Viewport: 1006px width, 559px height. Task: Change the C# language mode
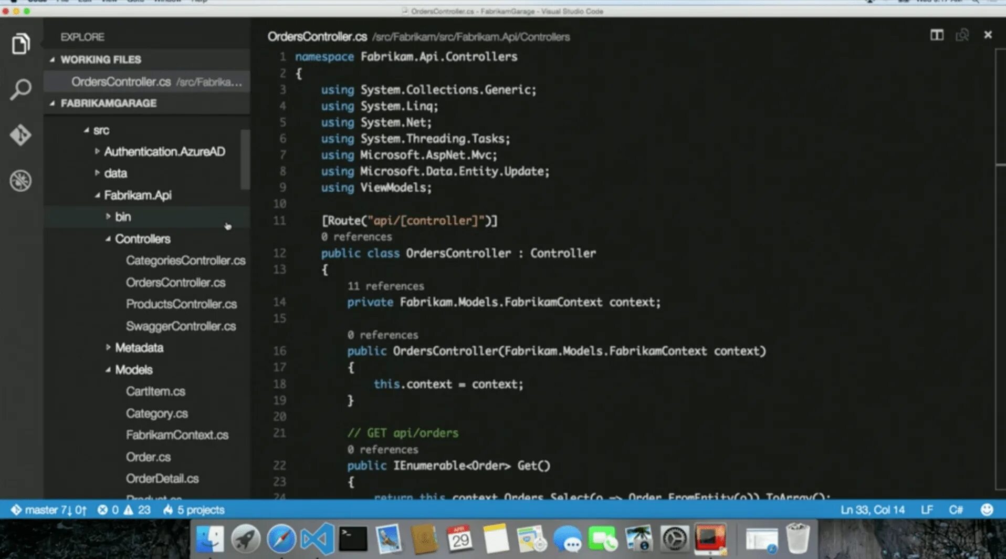click(x=956, y=510)
